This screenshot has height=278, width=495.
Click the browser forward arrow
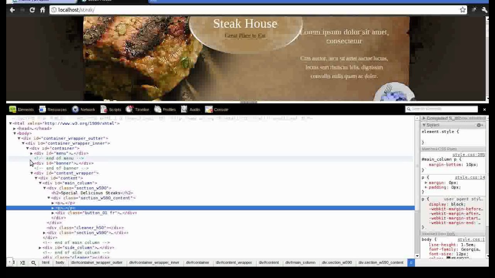point(22,10)
